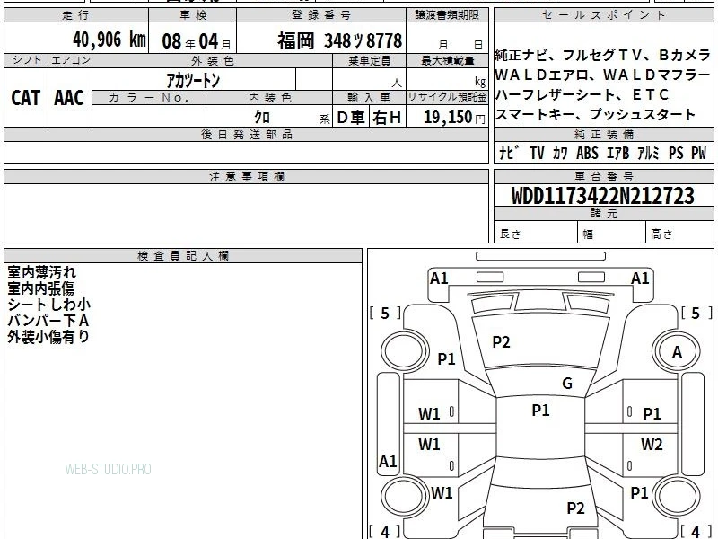This screenshot has height=539, width=718.
Task: Click the 登録番号 header
Action: pos(321,15)
